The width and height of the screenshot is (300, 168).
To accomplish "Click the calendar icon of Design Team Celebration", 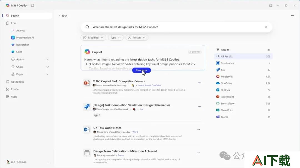I will coord(87,153).
